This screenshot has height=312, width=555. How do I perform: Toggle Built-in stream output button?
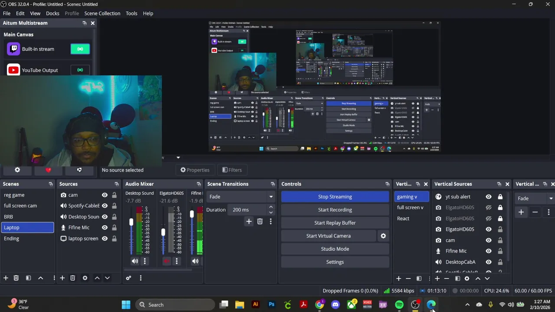point(80,49)
